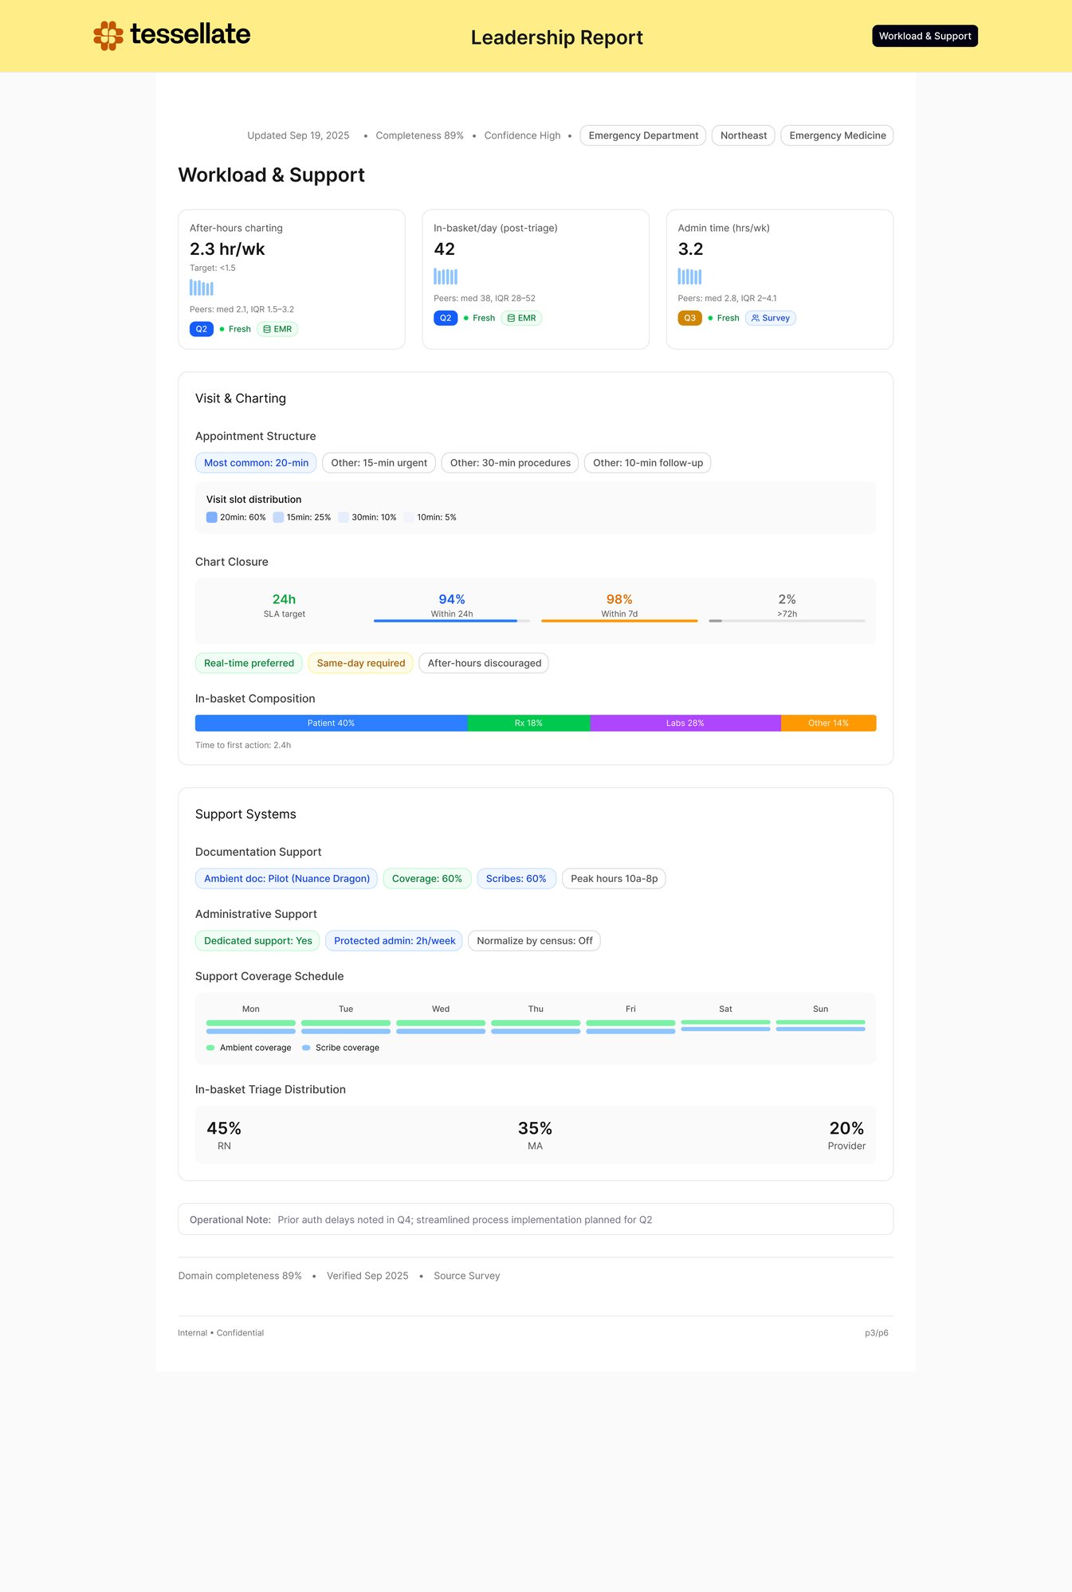Open the Emergency Department filter chip
This screenshot has height=1592, width=1072.
[x=642, y=135]
